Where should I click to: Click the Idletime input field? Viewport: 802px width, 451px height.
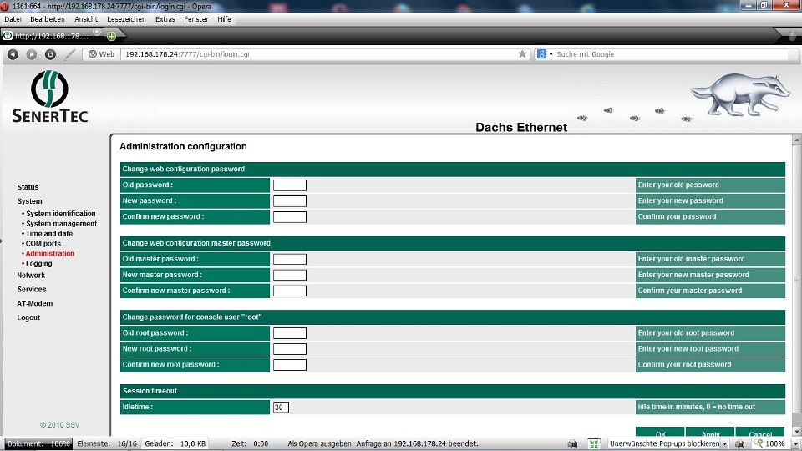point(281,408)
